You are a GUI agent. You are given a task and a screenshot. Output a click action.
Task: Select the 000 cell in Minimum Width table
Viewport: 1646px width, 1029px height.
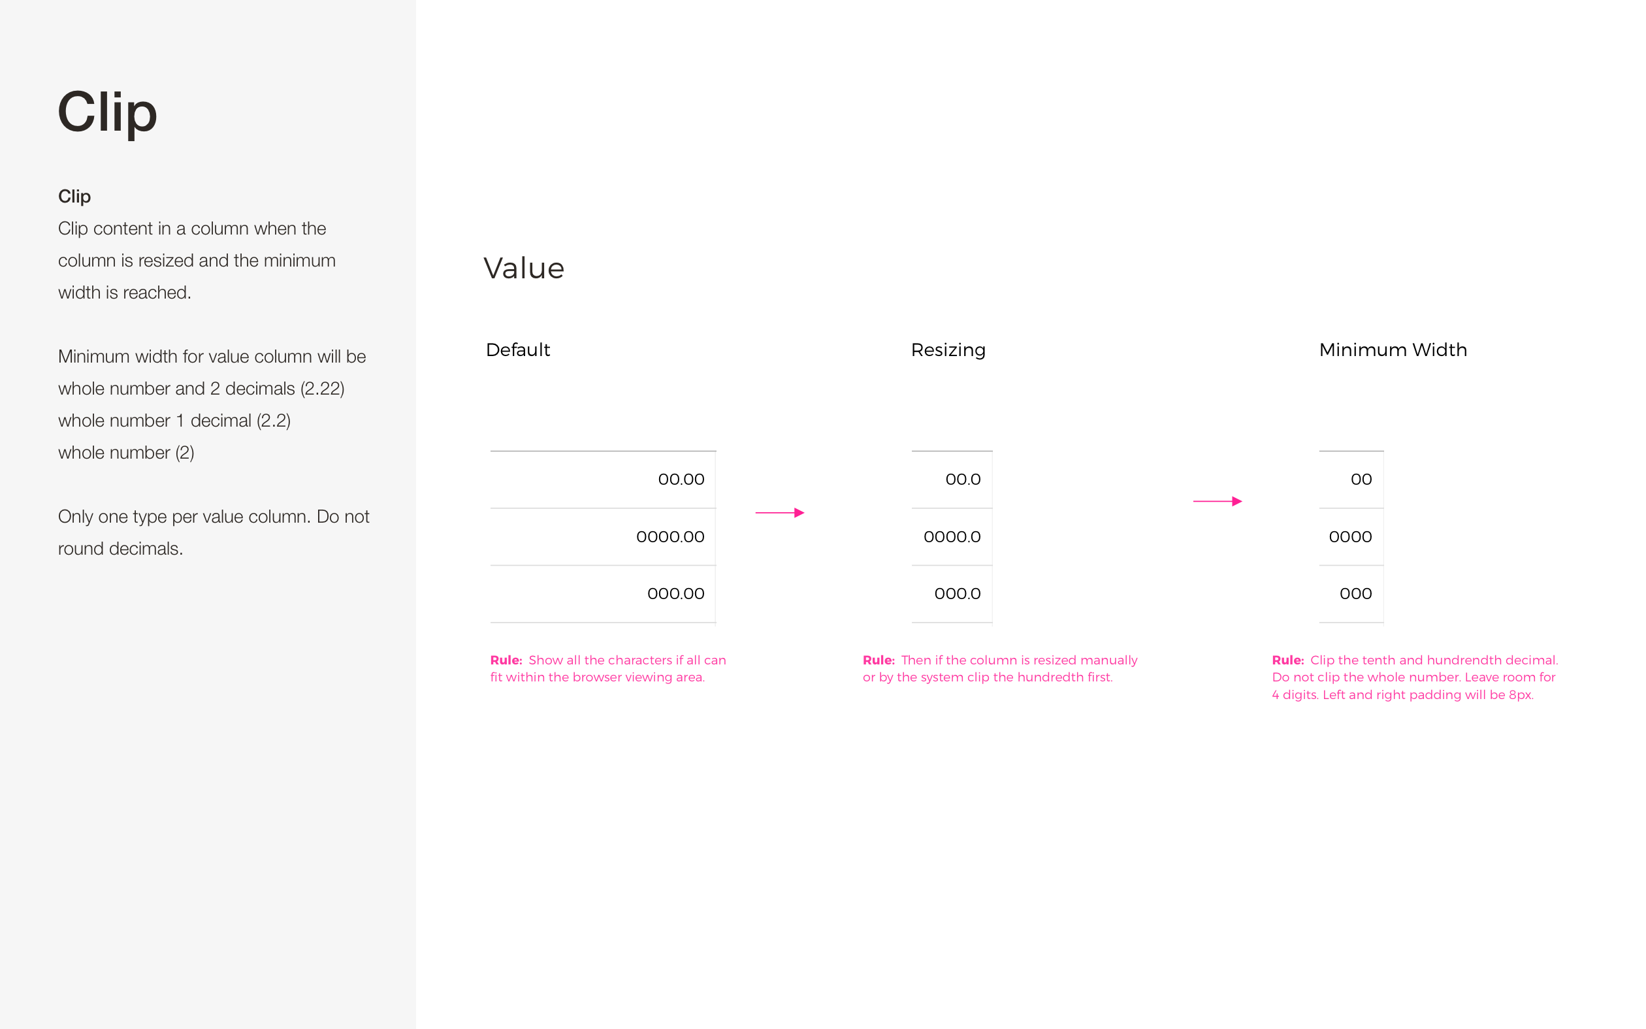pyautogui.click(x=1351, y=593)
